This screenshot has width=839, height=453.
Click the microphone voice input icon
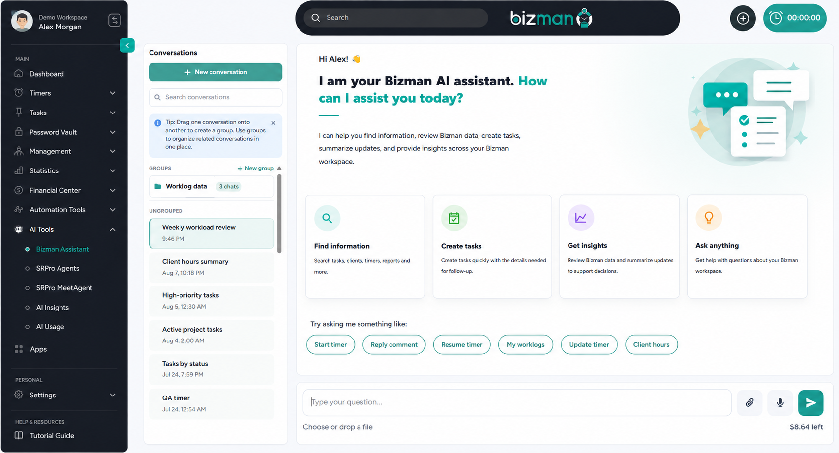point(780,403)
